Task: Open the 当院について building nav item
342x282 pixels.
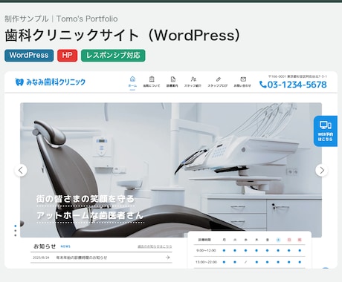Action: (152, 82)
